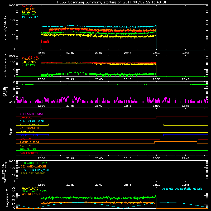Select the 'FRONTS_OFF' flag label
Viewport: 211px width, 211px height.
coord(28,150)
